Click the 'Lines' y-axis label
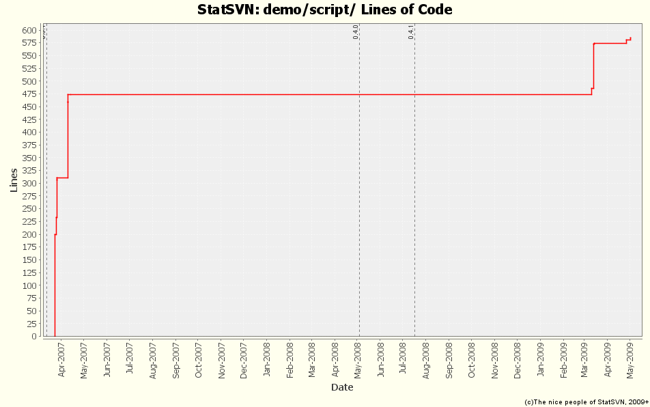This screenshot has height=407, width=650. click(14, 180)
